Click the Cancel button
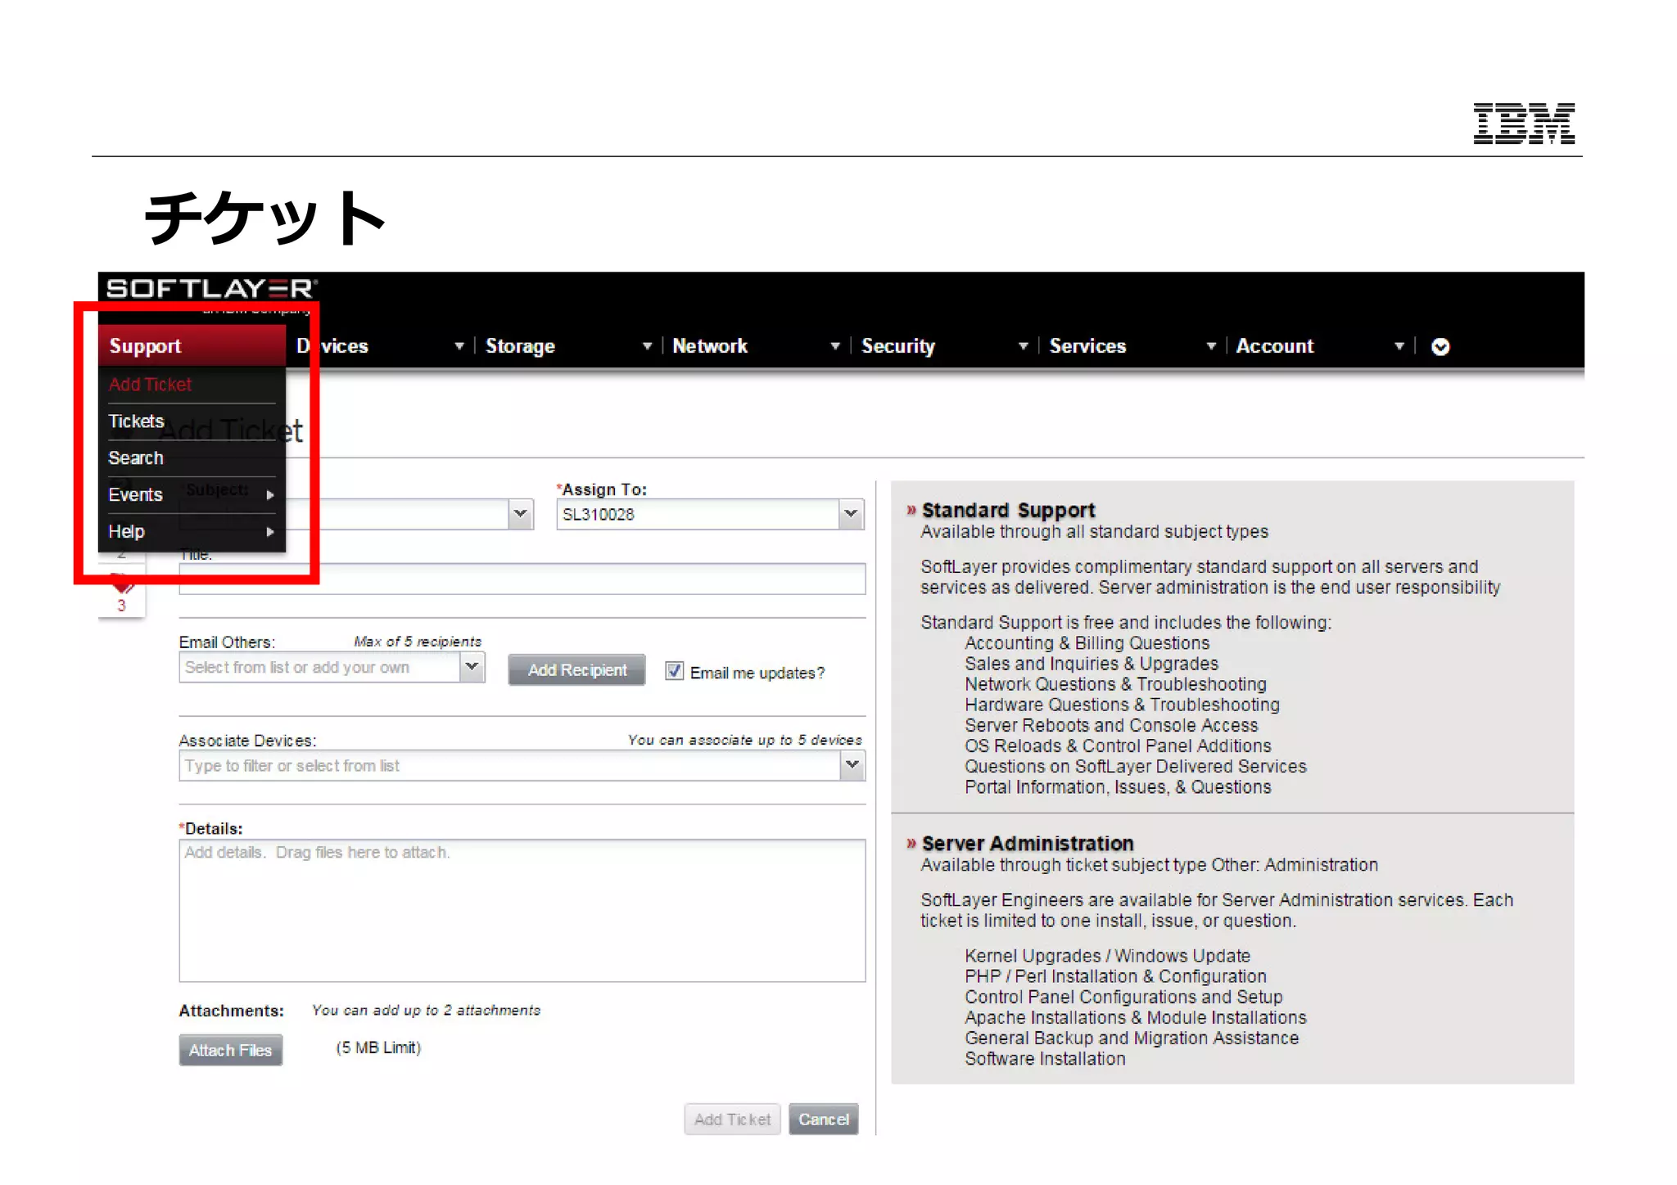 click(823, 1119)
